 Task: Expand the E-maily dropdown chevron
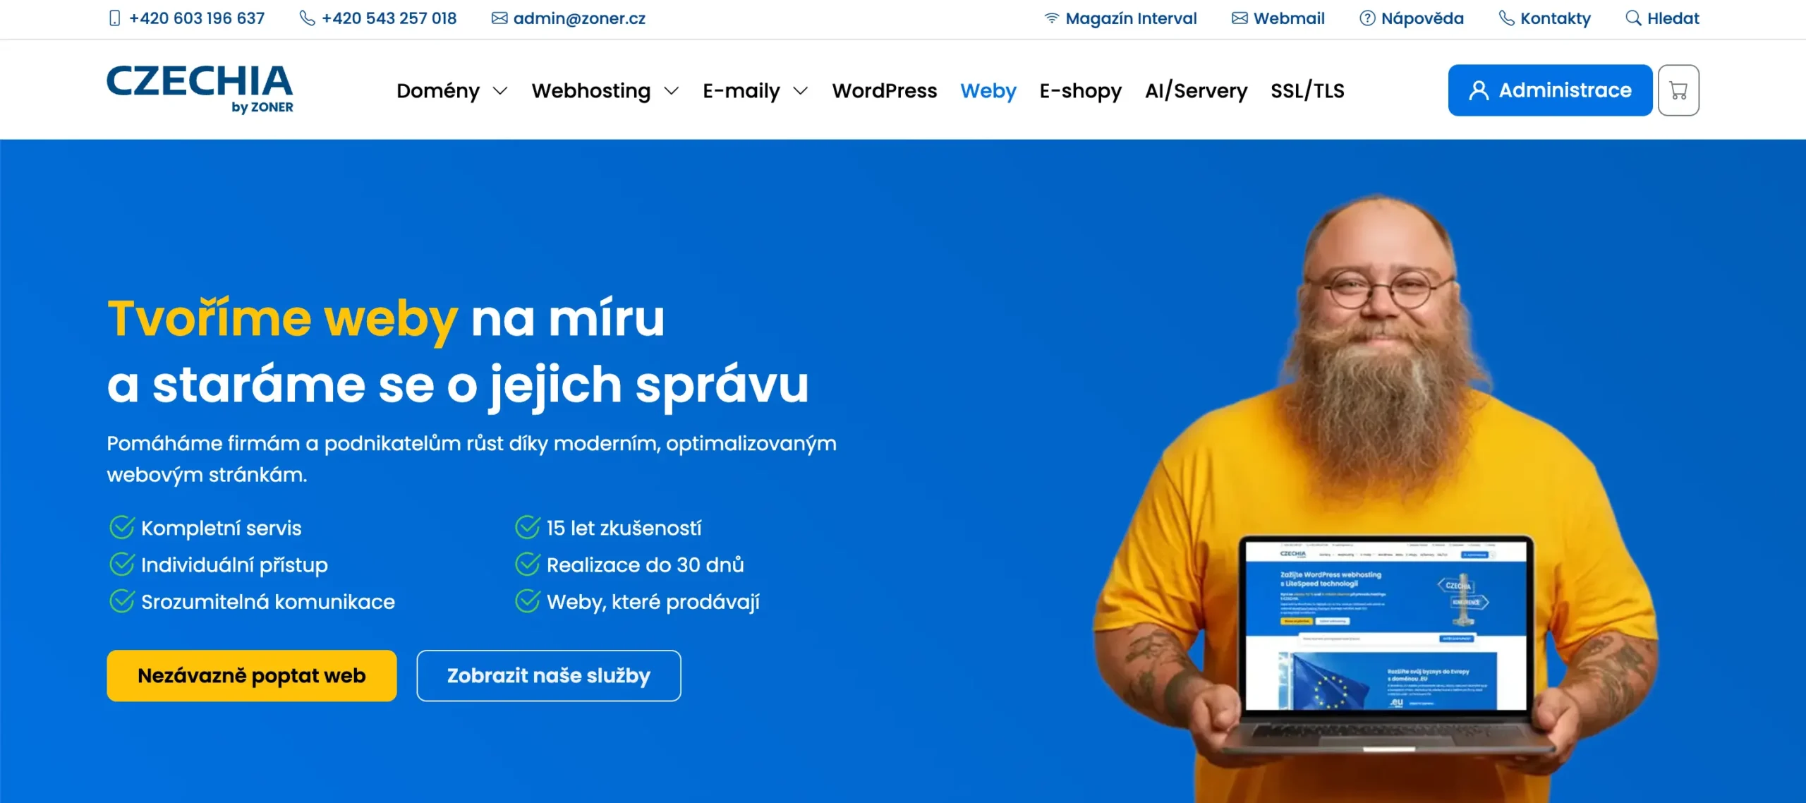click(x=801, y=91)
